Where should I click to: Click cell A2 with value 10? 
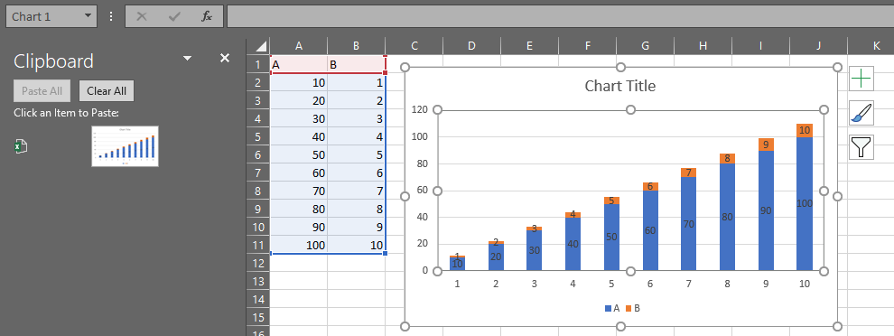(299, 83)
